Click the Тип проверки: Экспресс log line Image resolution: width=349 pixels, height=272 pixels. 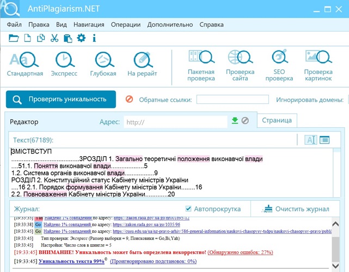[110, 238]
